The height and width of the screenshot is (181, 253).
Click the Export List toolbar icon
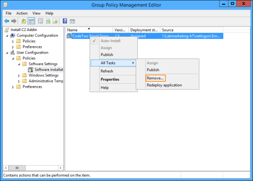(x=55, y=21)
